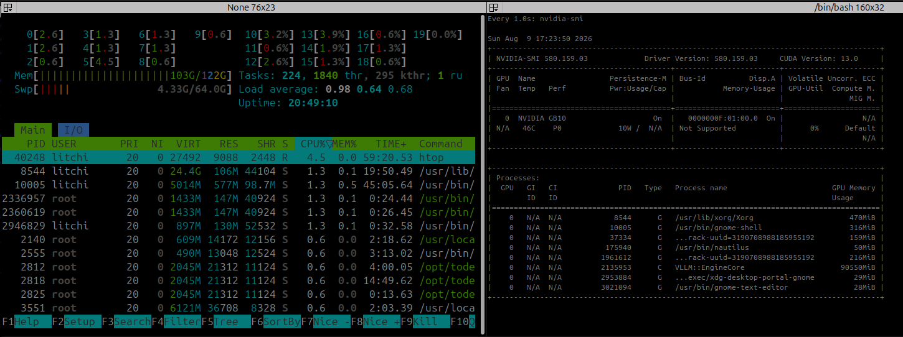This screenshot has height=337, width=903.
Task: Select process row with PID 2360619
Action: click(x=239, y=212)
